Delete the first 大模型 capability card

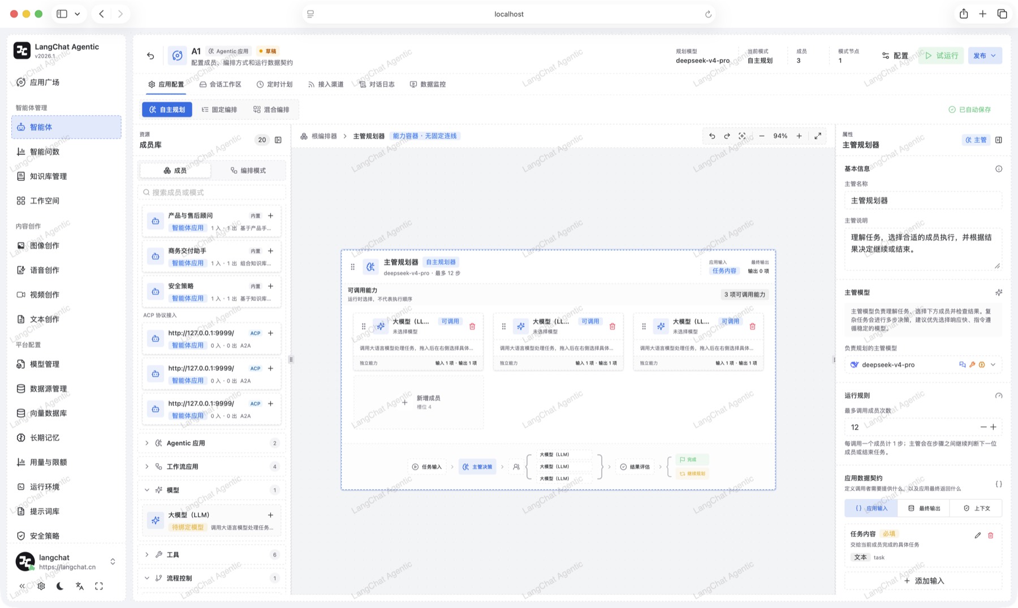(x=472, y=326)
